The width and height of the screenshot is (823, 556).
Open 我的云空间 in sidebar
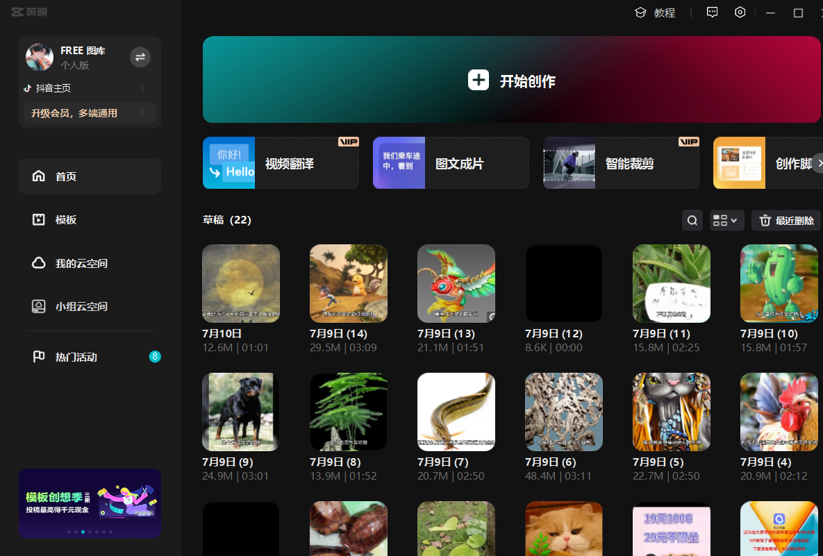point(90,264)
